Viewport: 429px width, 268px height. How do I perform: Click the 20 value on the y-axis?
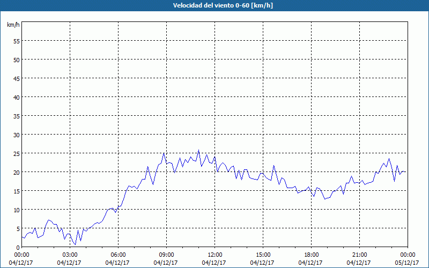[x=17, y=172]
